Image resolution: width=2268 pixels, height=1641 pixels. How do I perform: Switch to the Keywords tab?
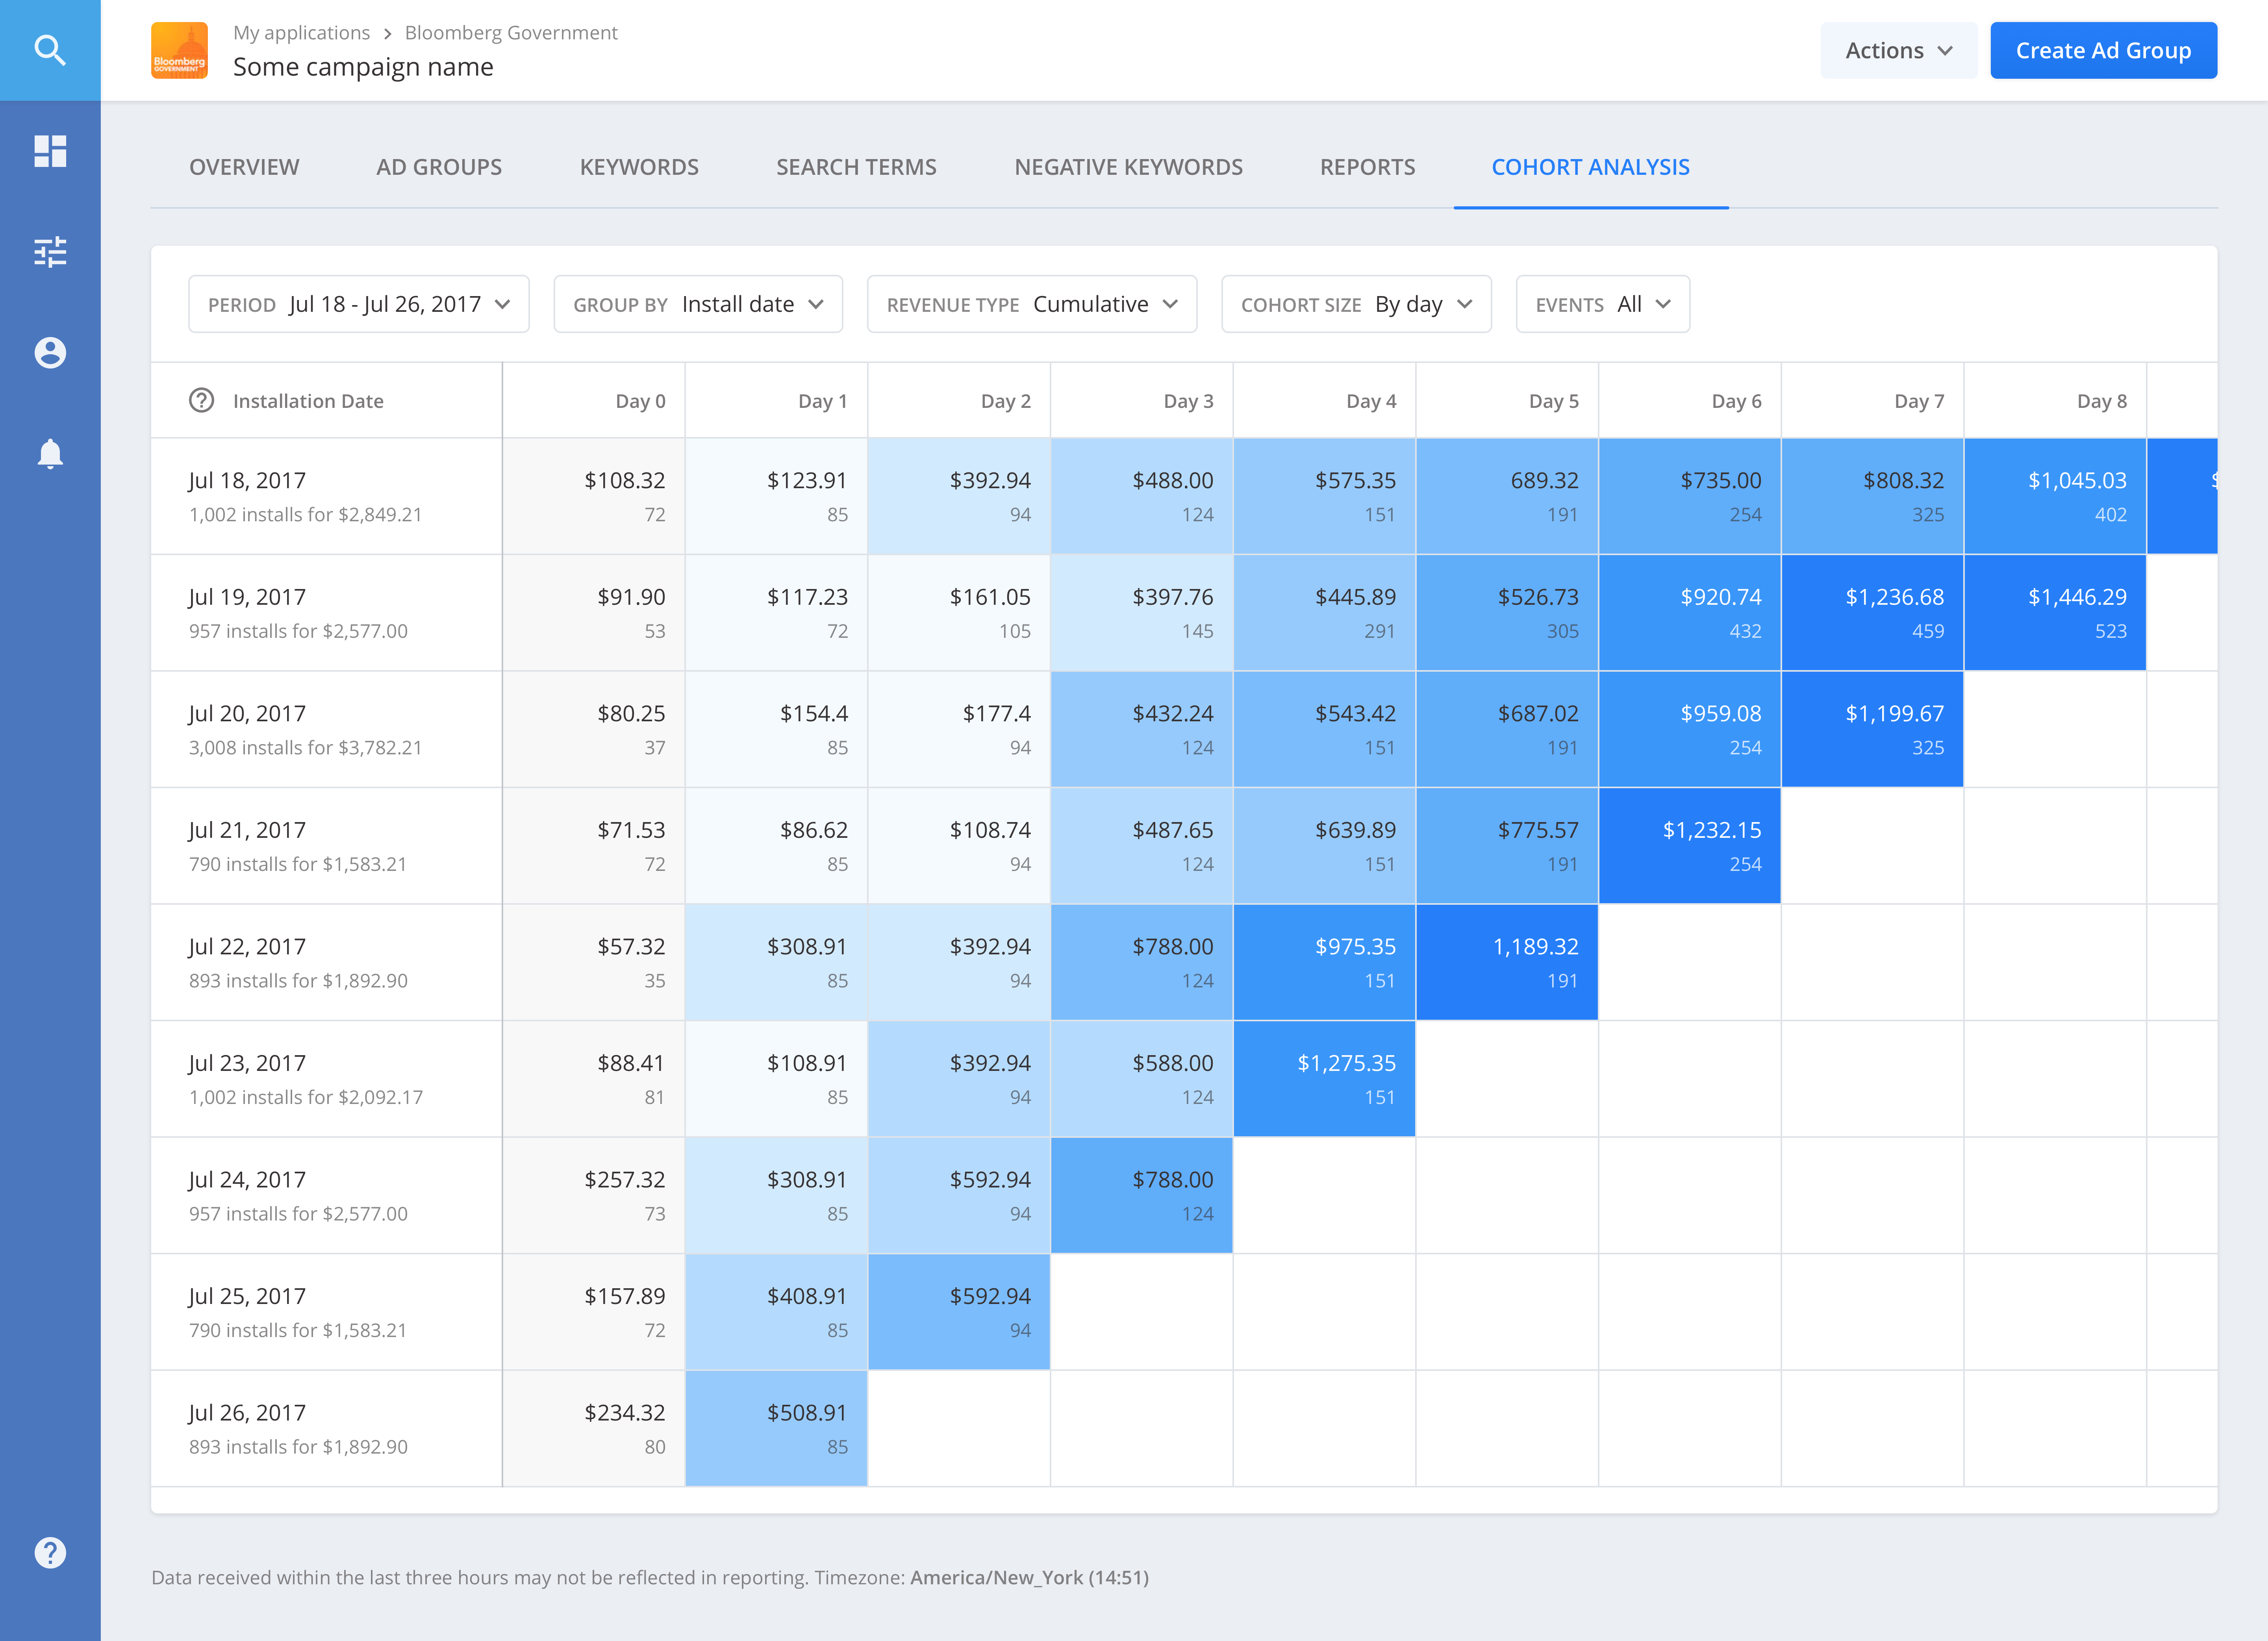(639, 167)
